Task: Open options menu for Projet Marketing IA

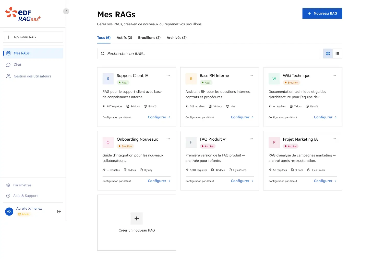Action: pyautogui.click(x=334, y=139)
